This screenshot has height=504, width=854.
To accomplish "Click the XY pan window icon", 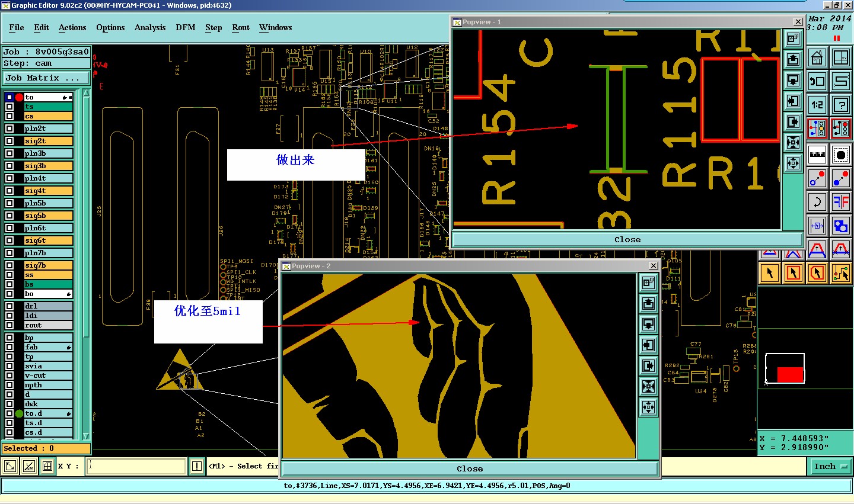I will point(841,58).
